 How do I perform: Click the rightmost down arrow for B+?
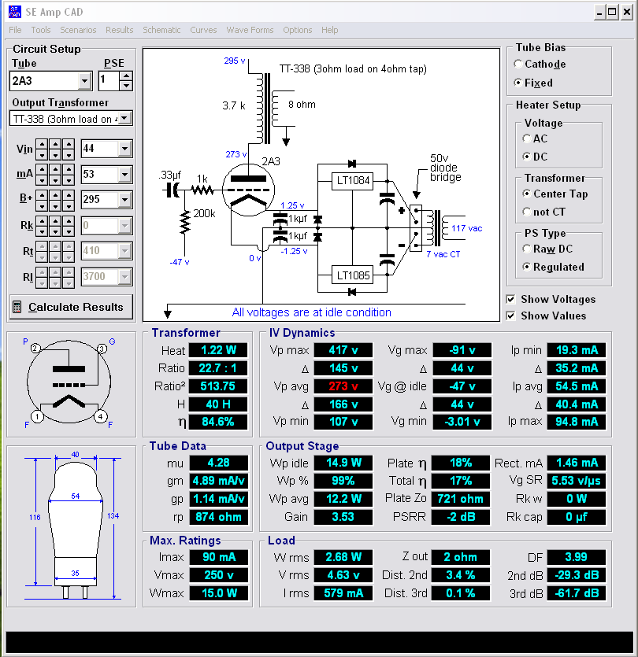[69, 206]
